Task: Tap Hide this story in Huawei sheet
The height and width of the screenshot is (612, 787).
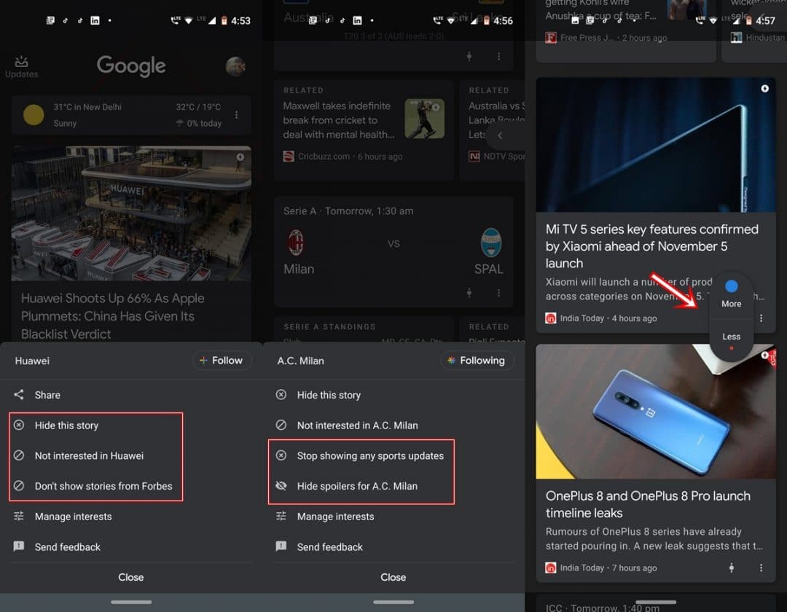Action: point(66,425)
